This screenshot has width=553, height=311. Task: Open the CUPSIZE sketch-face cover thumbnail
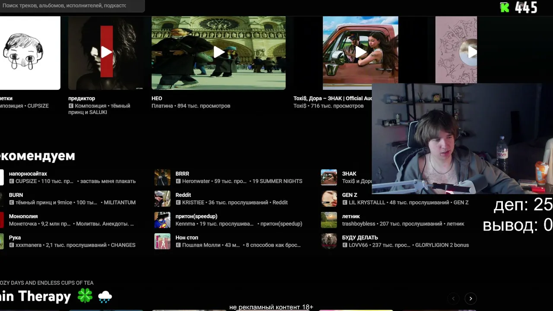click(30, 53)
